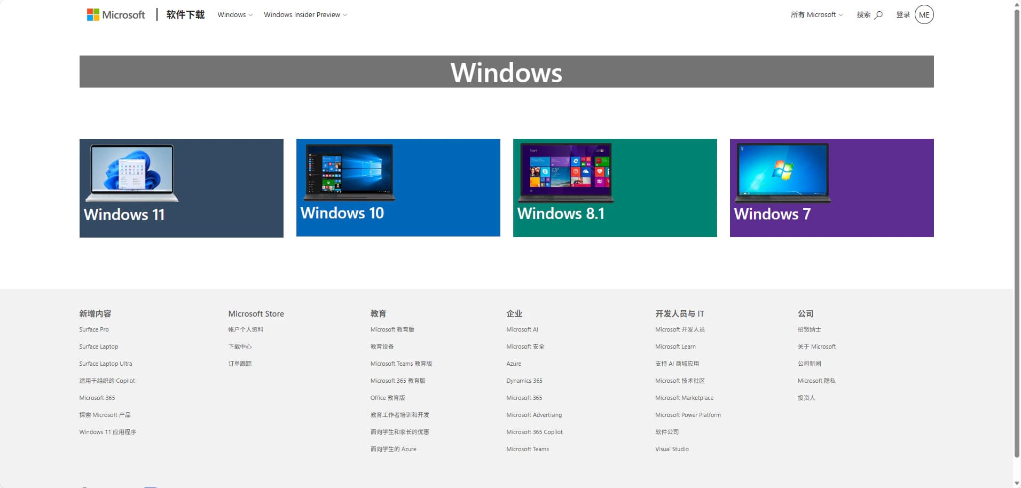The height and width of the screenshot is (488, 1021).
Task: Open Surface Laptop Ultra link
Action: point(106,364)
